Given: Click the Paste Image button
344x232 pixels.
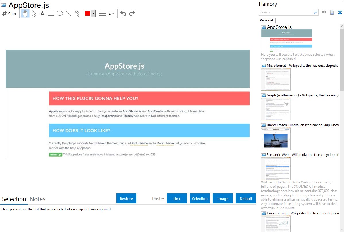Looking at the screenshot, I should coord(223,199).
